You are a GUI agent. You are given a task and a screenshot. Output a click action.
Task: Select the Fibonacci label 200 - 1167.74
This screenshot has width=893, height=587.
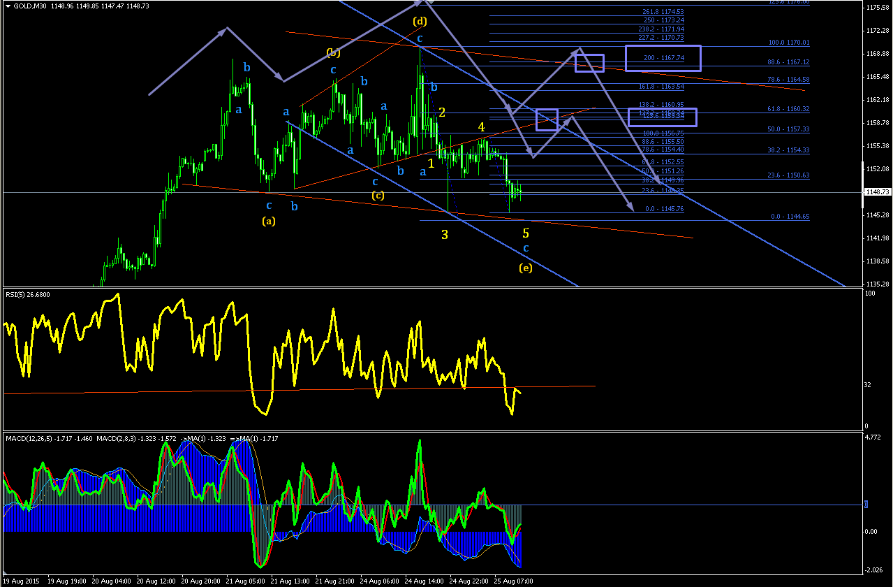click(x=663, y=58)
